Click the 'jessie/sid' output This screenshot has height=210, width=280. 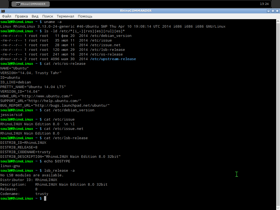(x=11, y=115)
